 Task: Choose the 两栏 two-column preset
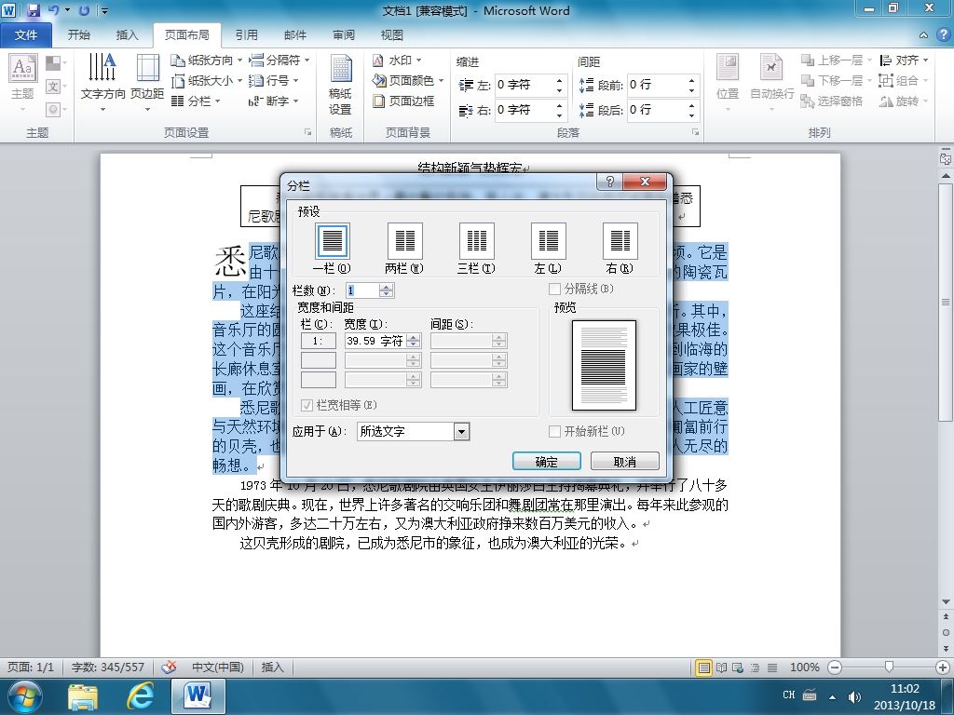404,241
